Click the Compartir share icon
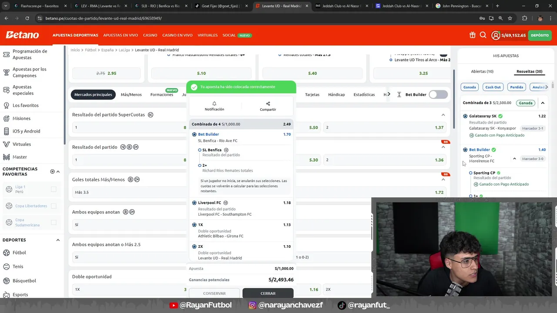 (x=268, y=103)
